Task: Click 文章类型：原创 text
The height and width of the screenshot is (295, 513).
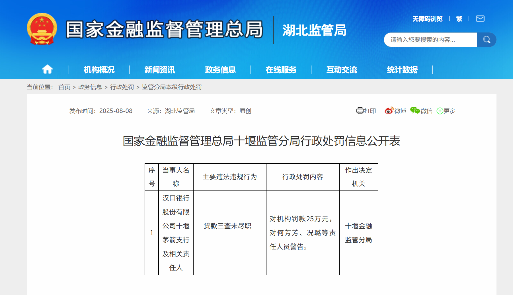Action: tap(230, 111)
